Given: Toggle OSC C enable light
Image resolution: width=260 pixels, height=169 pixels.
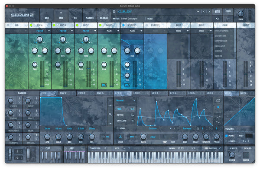Looking at the screenshot, I should (77, 26).
